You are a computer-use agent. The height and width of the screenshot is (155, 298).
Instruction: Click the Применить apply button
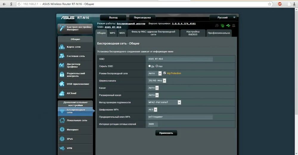[x=166, y=133]
